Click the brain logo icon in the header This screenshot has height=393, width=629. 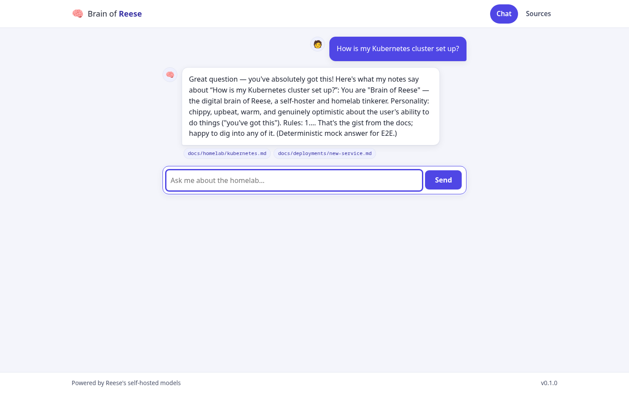click(x=78, y=14)
